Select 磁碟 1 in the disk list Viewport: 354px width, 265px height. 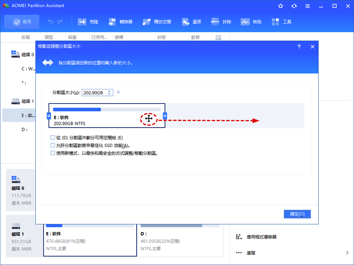pyautogui.click(x=23, y=101)
